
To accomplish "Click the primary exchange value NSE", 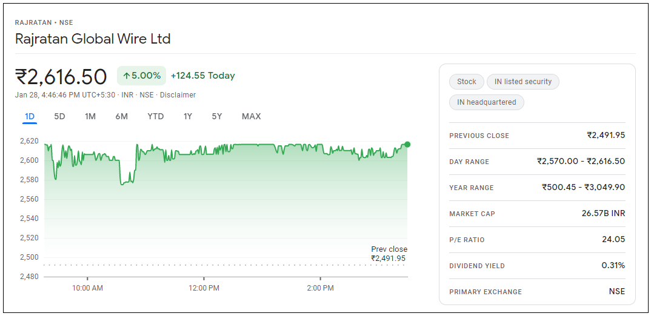I will [617, 292].
